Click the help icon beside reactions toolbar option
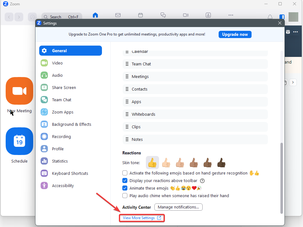This screenshot has height=227, width=303. click(202, 181)
